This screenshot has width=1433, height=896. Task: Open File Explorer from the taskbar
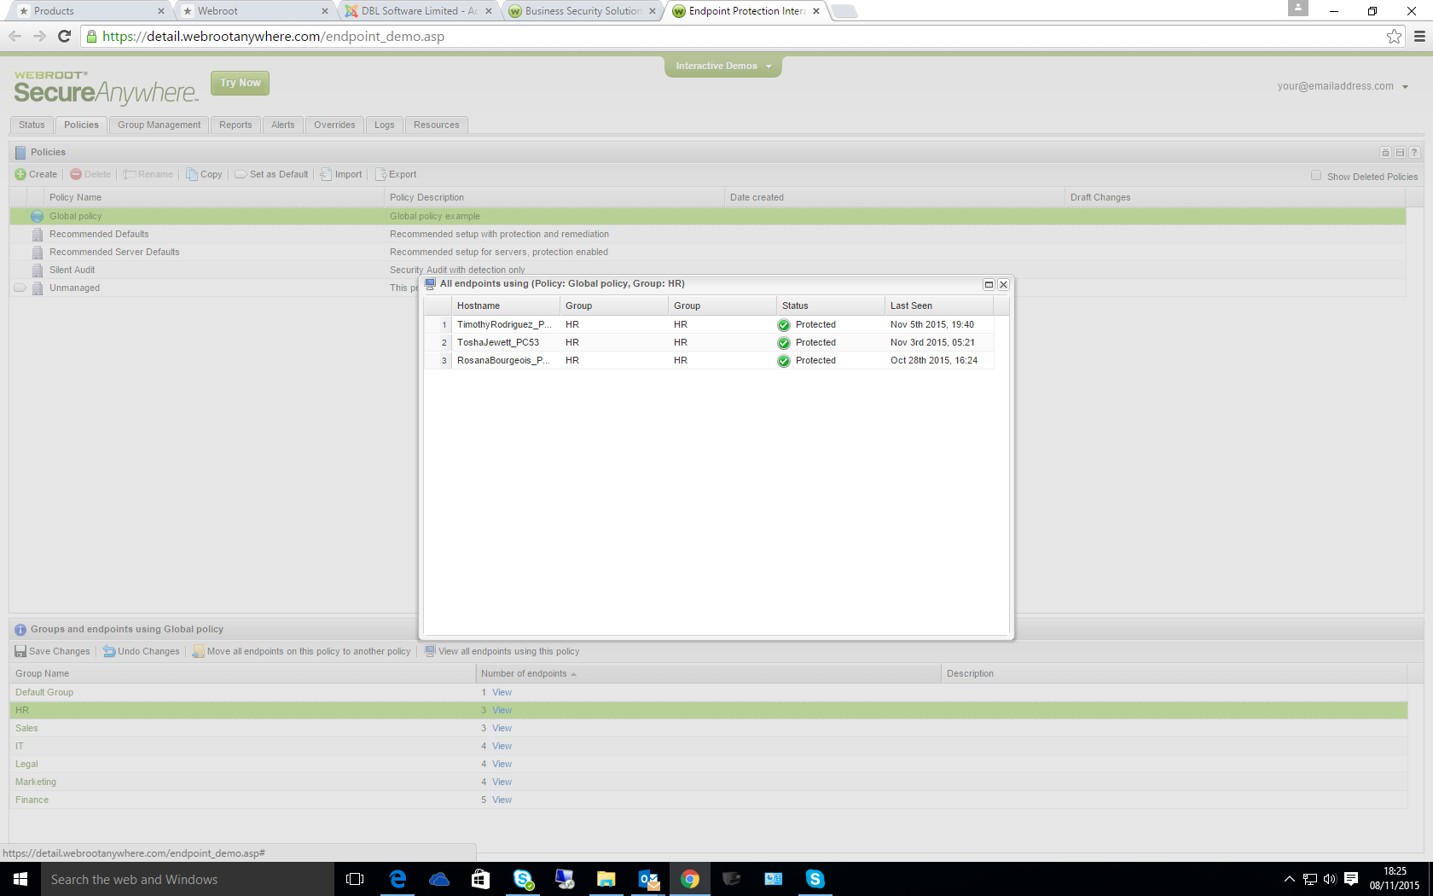(606, 879)
